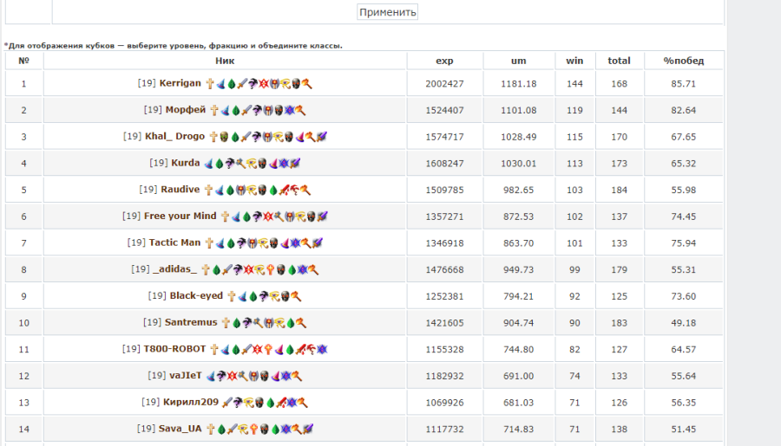The height and width of the screenshot is (446, 781).
Task: Open the vaJIeT player link
Action: pos(186,375)
